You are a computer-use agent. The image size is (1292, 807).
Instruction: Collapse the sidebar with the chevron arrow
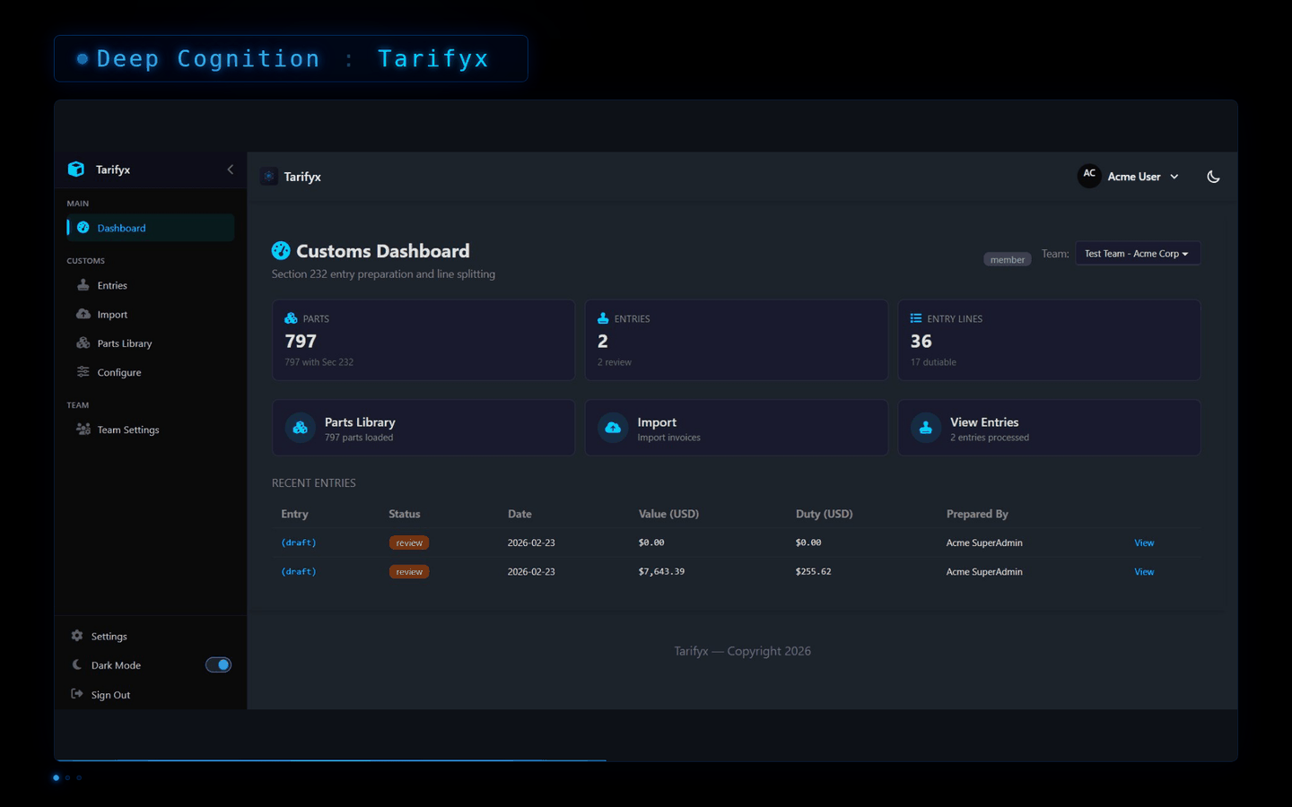(231, 169)
